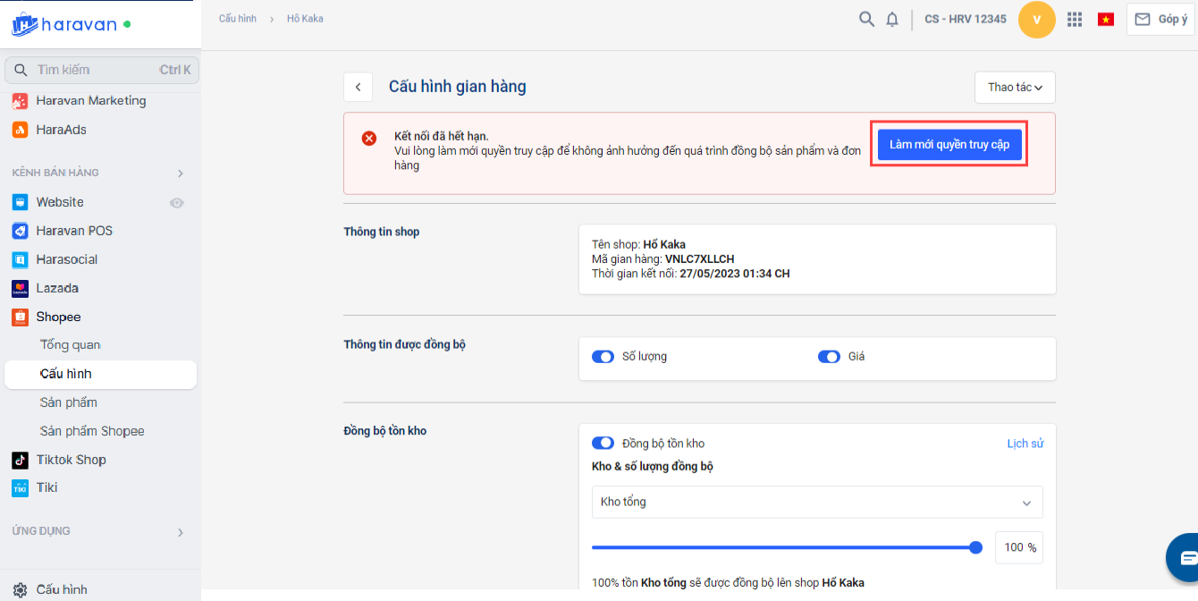This screenshot has height=601, width=1198.
Task: Click the back arrow beside Cấu hình gian hàng
Action: point(358,87)
